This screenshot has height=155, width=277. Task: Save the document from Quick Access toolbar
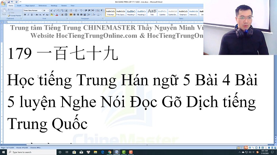click(9, 2)
